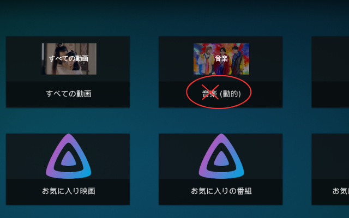Click the inner triangle of お気に入り映画 logo
The width and height of the screenshot is (349, 218).
coord(68,159)
